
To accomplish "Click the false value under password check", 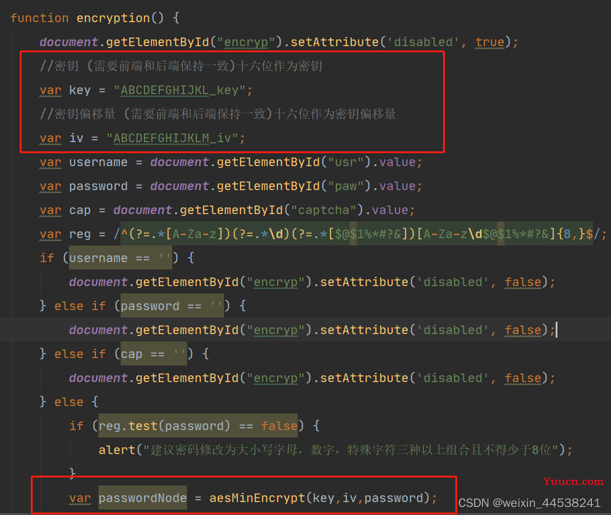I will [x=524, y=330].
